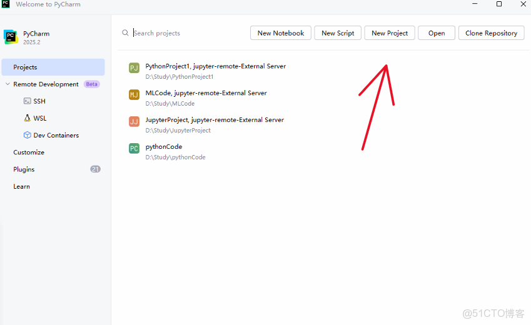This screenshot has height=325, width=531.
Task: Open JupyterProject, jupyter-remote-External Server project
Action: point(215,119)
